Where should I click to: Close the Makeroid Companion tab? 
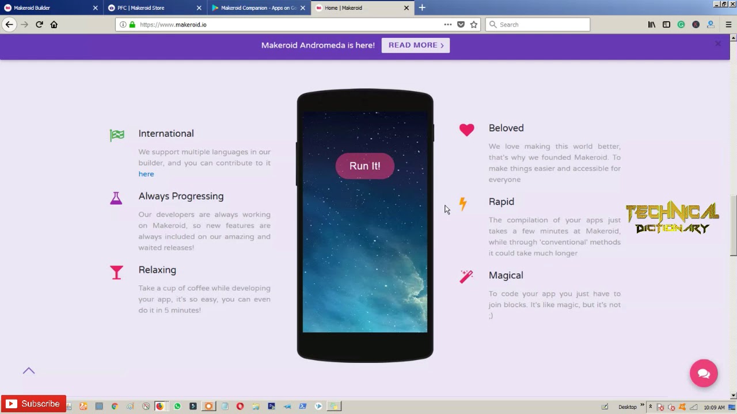303,8
